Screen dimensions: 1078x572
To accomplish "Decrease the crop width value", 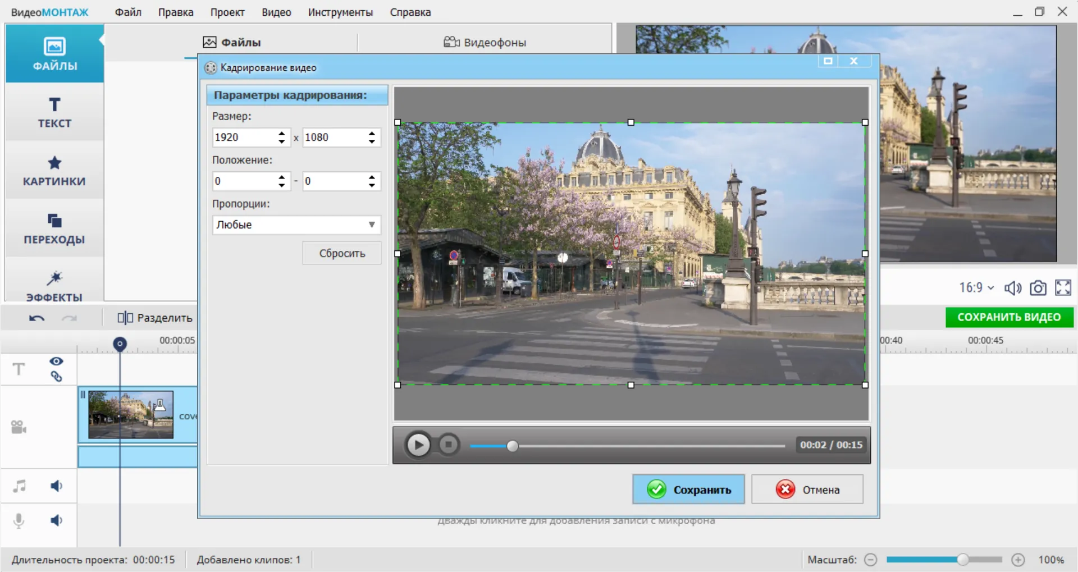I will tap(281, 141).
